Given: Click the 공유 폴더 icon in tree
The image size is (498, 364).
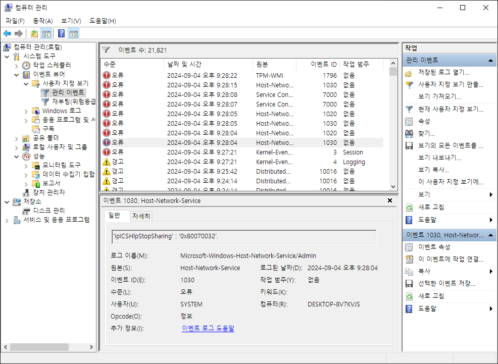Looking at the screenshot, I should coord(26,138).
